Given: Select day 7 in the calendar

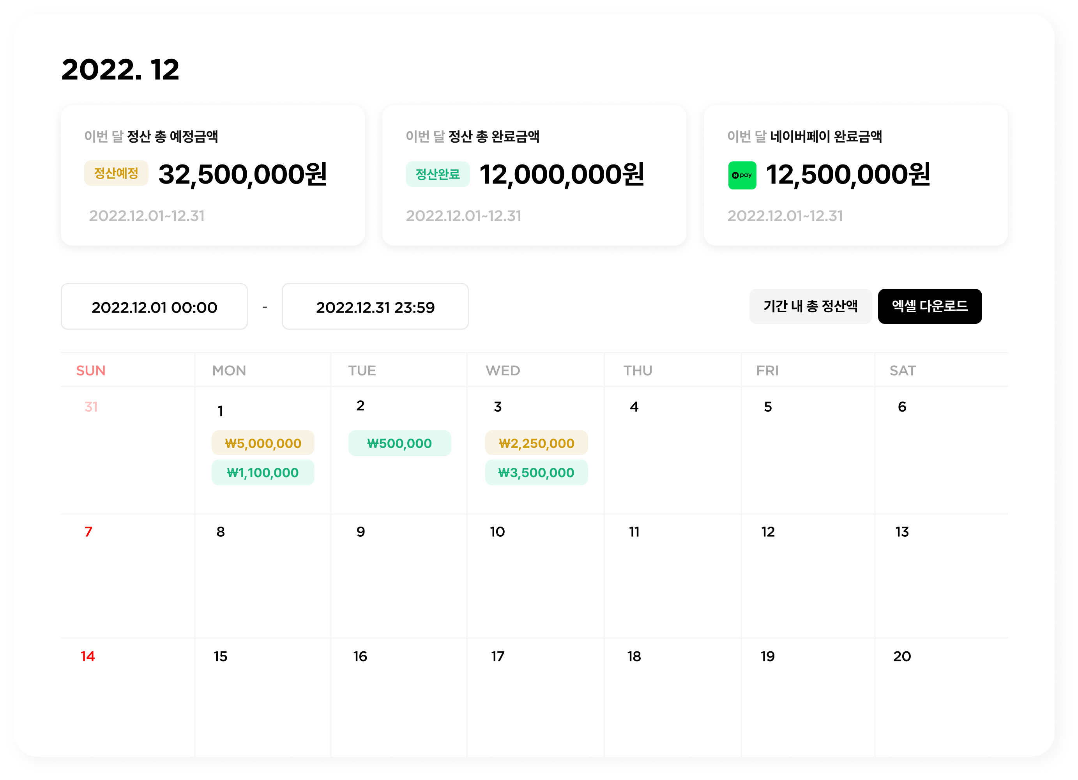Looking at the screenshot, I should point(88,532).
